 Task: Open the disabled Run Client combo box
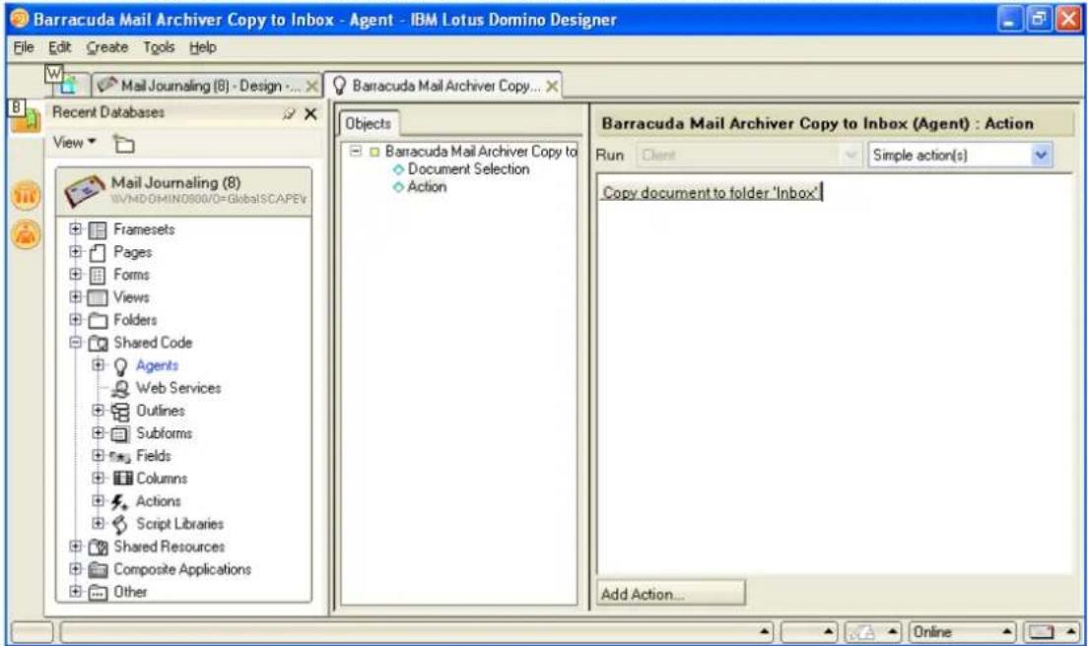tap(749, 156)
